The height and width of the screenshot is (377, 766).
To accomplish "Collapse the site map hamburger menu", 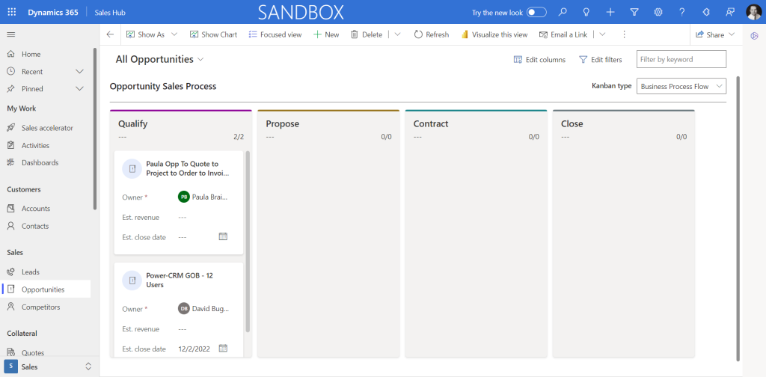I will (10, 34).
